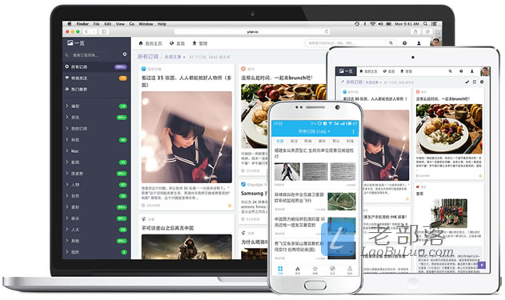Click the gear settings icon on the tablet toolbar

tap(482, 82)
